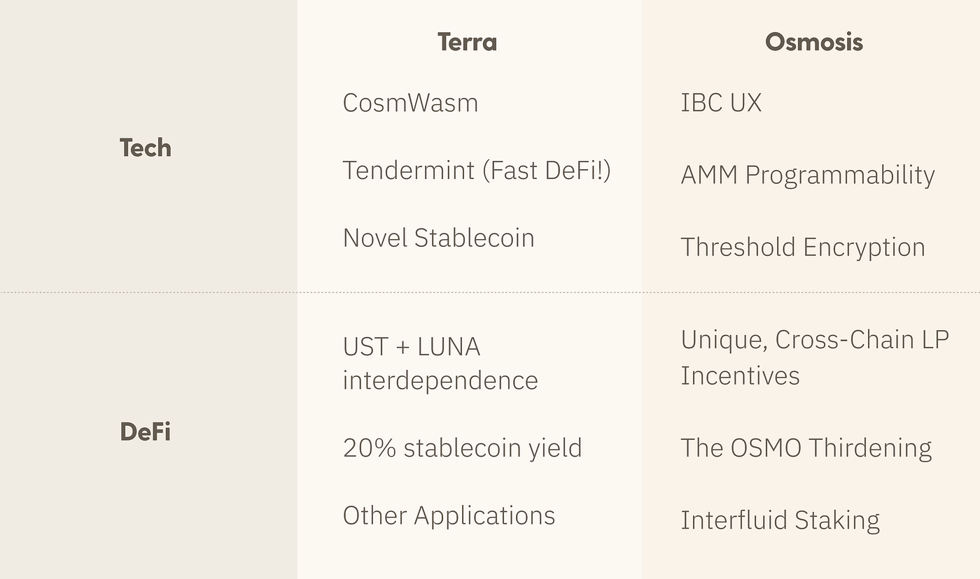The height and width of the screenshot is (579, 980).
Task: Select the Tech row label
Action: (x=146, y=148)
